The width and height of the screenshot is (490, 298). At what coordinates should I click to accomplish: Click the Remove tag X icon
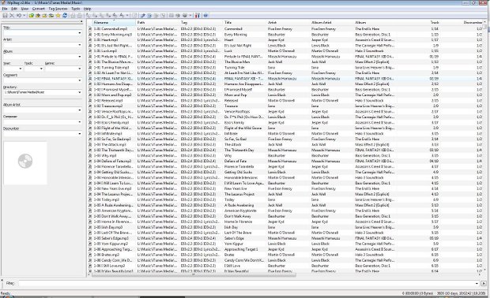pos(12,15)
